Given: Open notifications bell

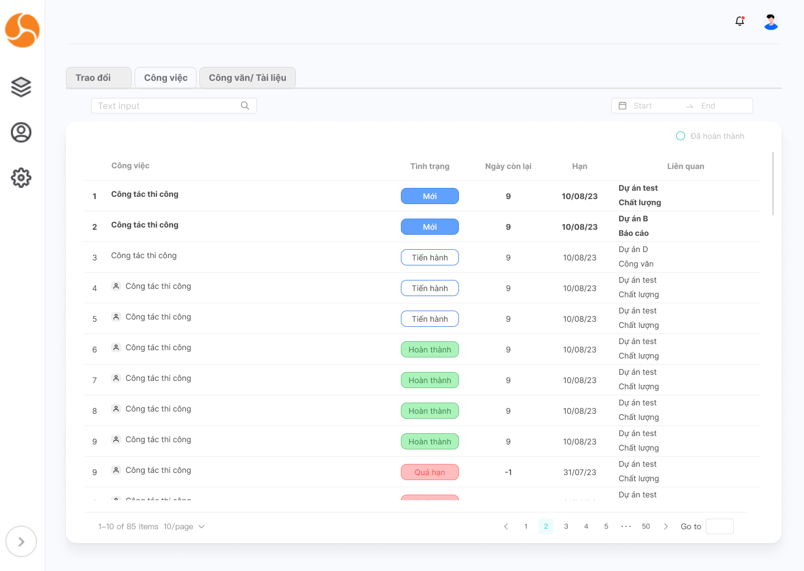Looking at the screenshot, I should [740, 21].
